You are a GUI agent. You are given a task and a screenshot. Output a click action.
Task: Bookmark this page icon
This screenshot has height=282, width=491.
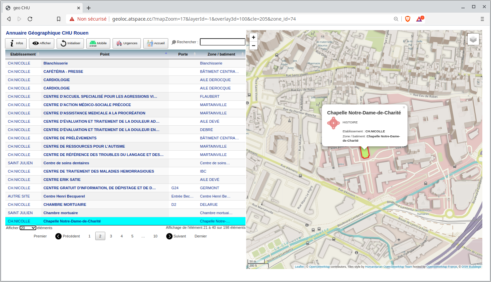point(59,19)
